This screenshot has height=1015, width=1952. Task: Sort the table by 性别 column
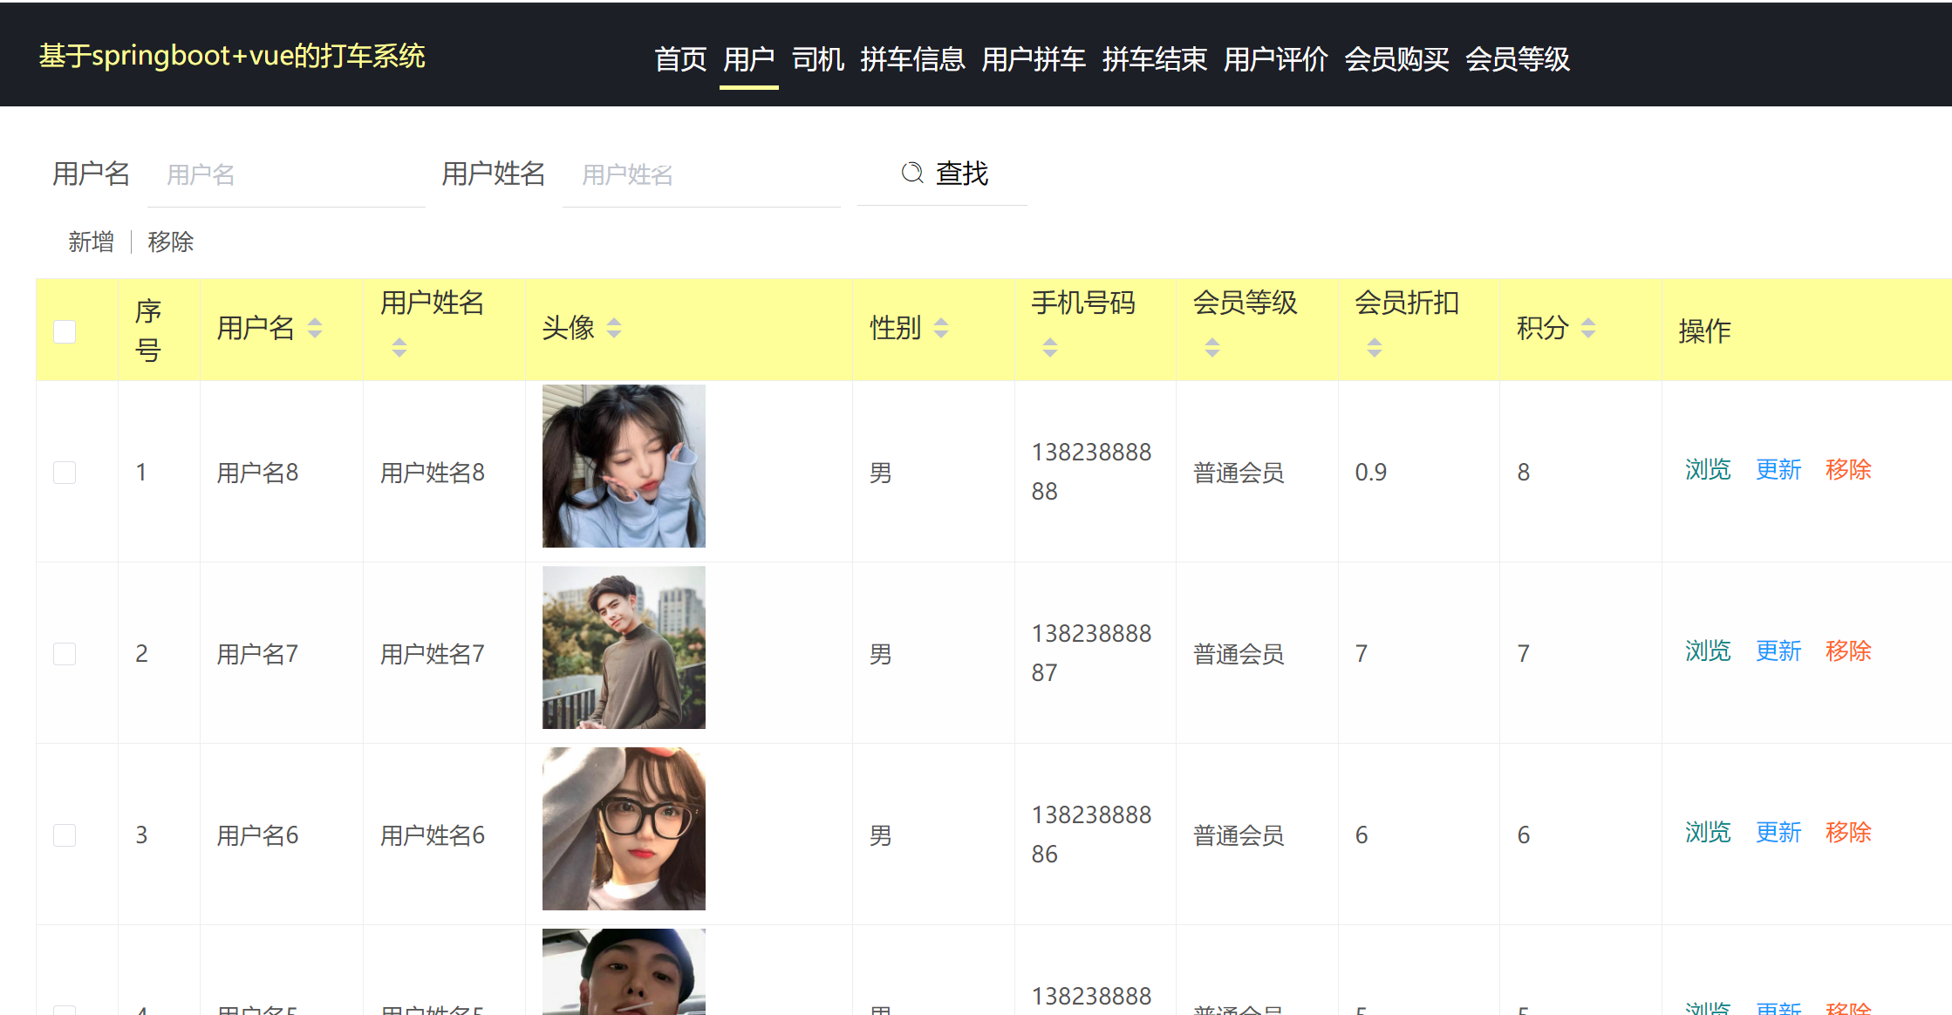[x=941, y=328]
